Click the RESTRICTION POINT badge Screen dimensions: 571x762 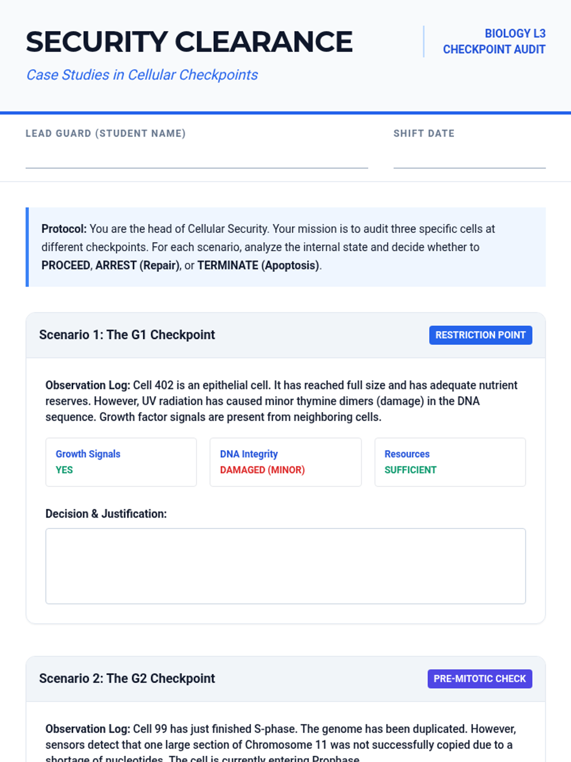[481, 335]
